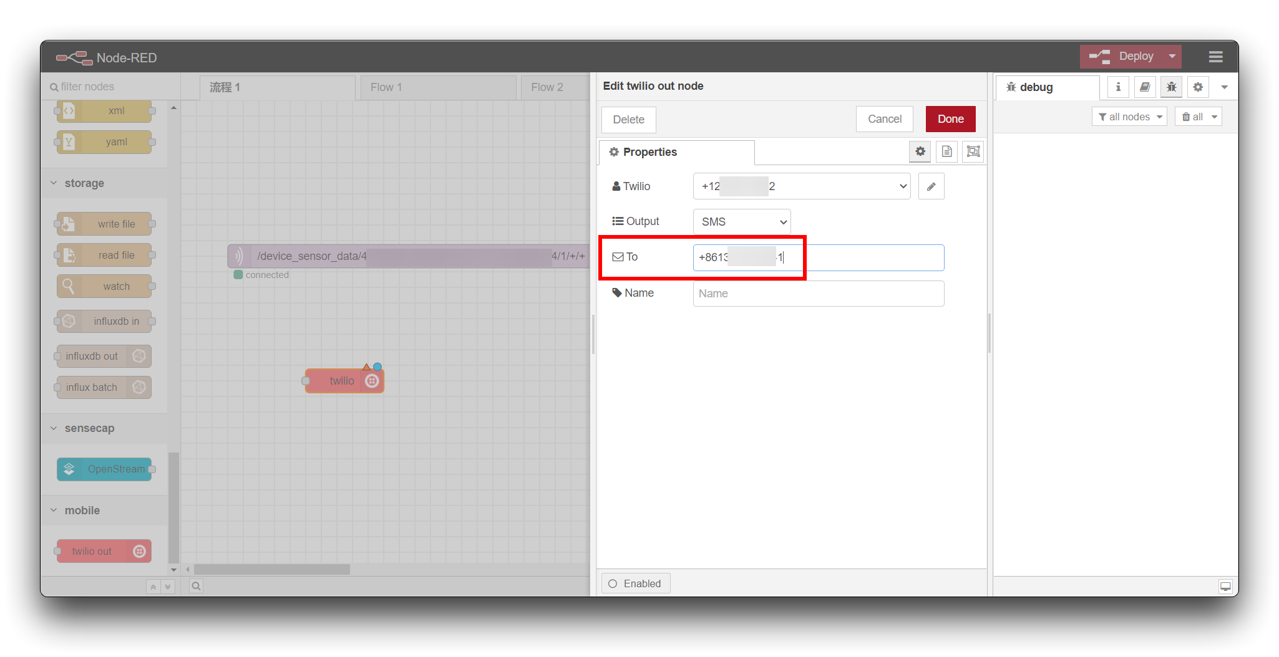This screenshot has width=1279, height=657.
Task: Switch to the Flow 1 tab
Action: pyautogui.click(x=438, y=87)
